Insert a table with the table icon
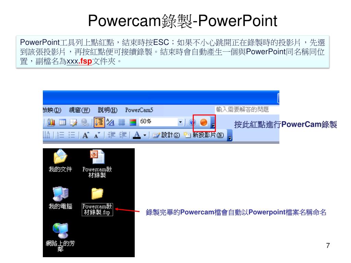 tap(62, 122)
